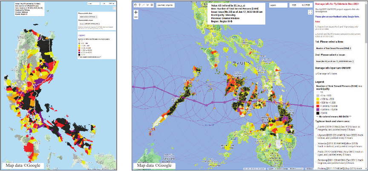368x171 pixels.
Task: Pick the line drawing tool
Action: (144, 6)
